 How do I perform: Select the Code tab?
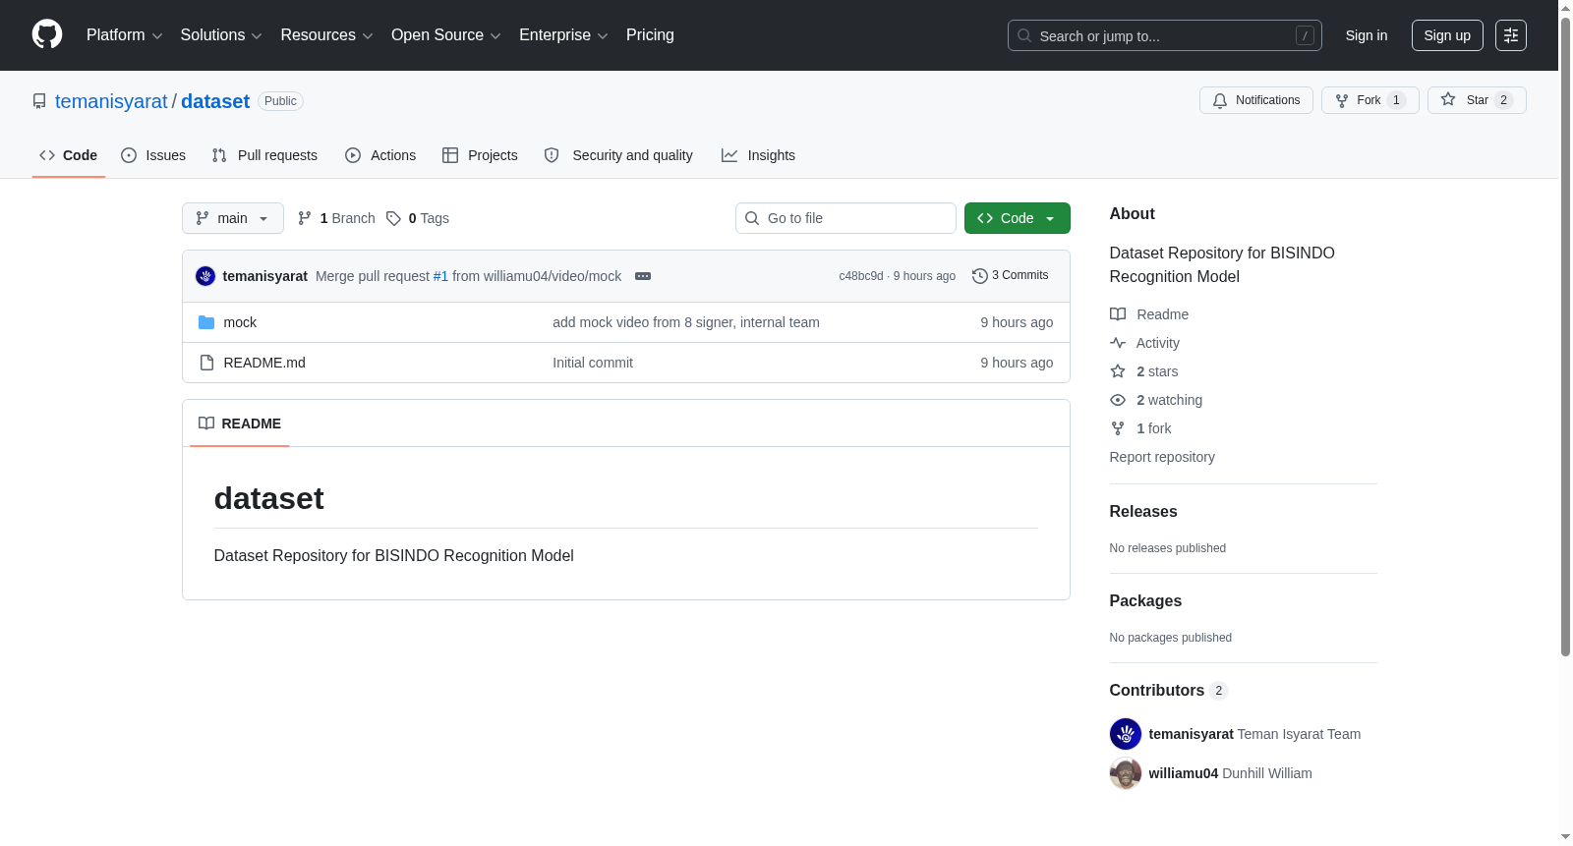click(69, 155)
